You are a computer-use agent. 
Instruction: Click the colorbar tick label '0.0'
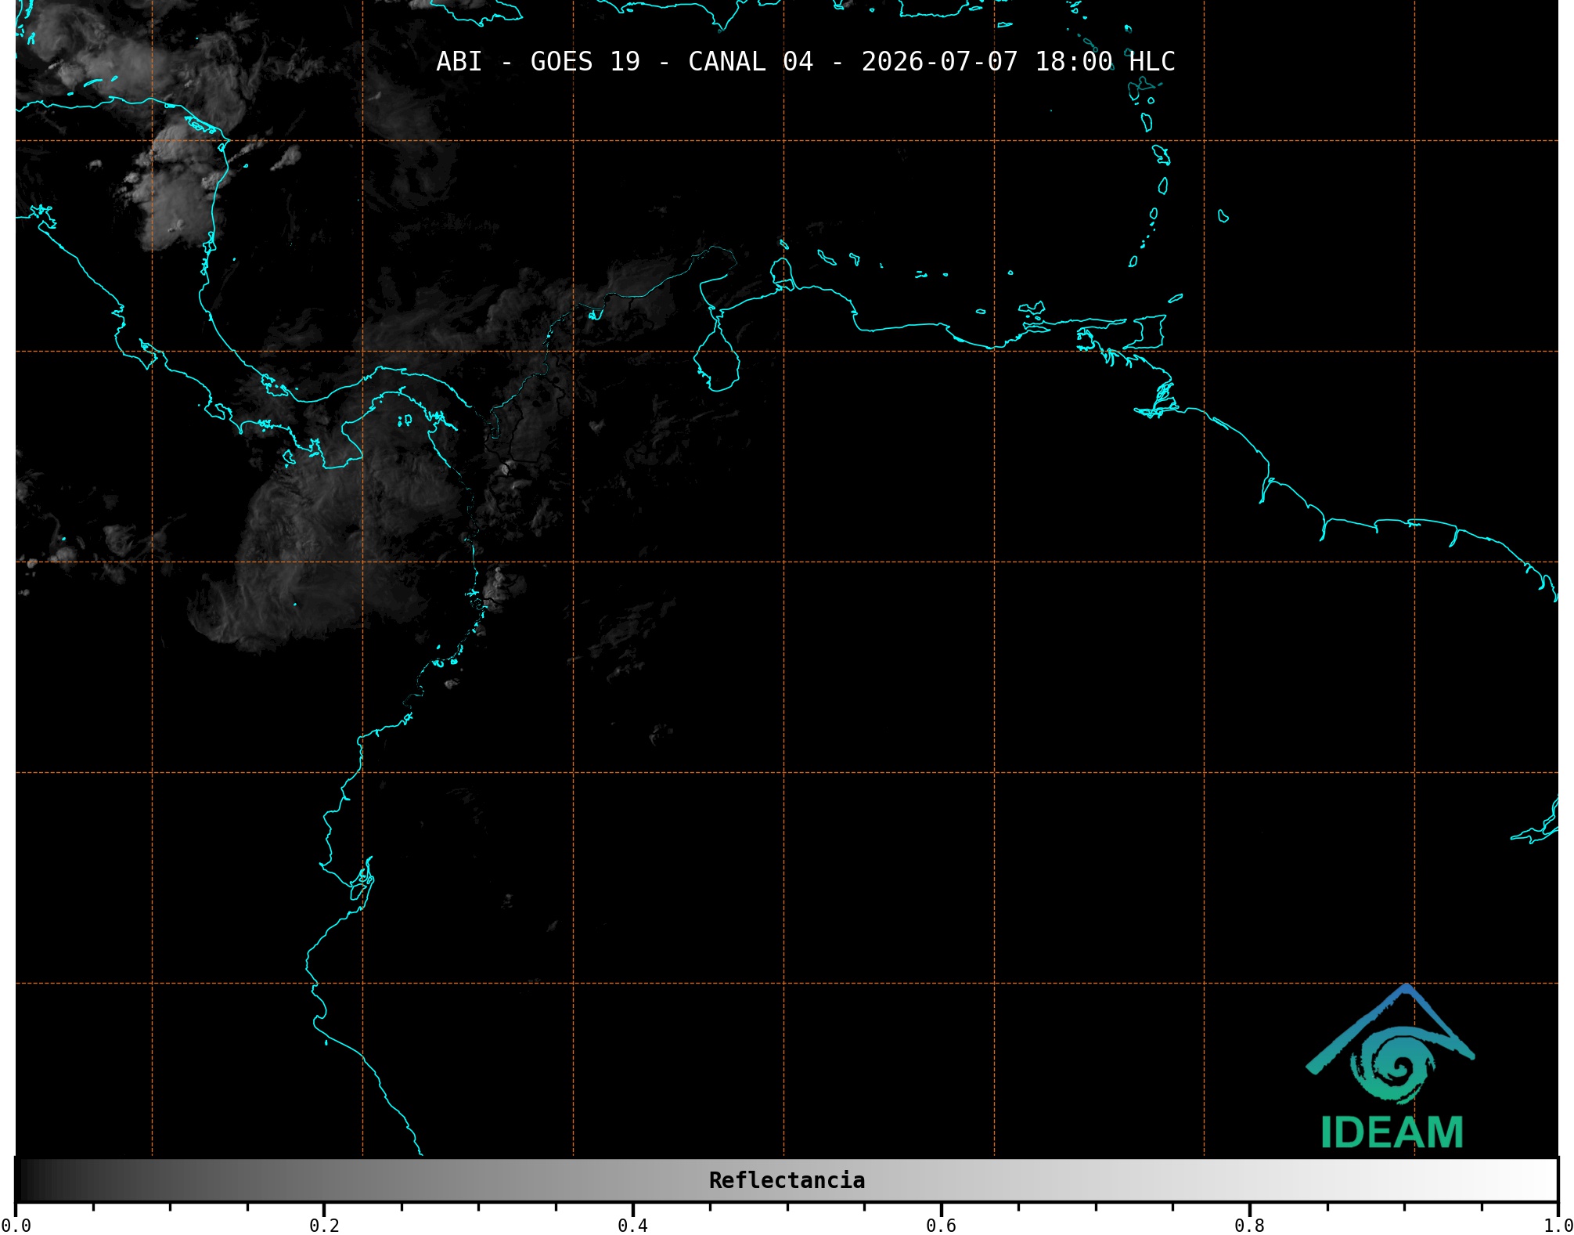tap(16, 1225)
